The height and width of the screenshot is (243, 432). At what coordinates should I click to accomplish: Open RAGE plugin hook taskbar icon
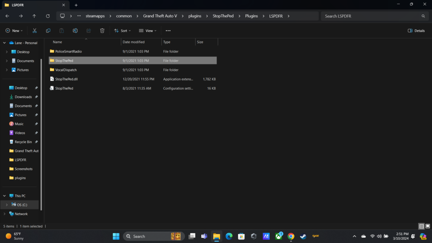[x=315, y=236]
